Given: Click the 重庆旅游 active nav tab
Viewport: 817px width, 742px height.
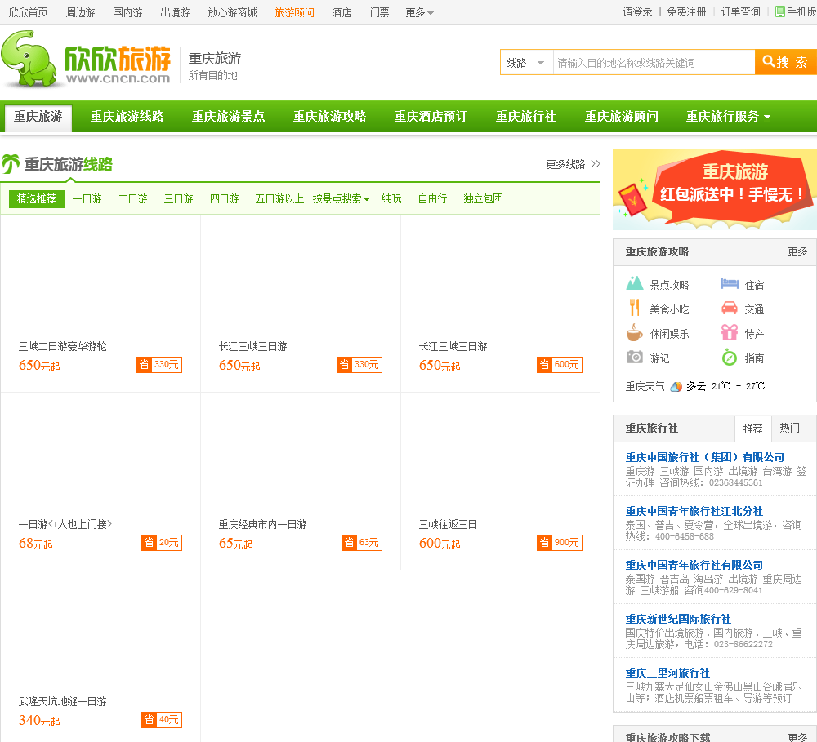Looking at the screenshot, I should tap(38, 118).
